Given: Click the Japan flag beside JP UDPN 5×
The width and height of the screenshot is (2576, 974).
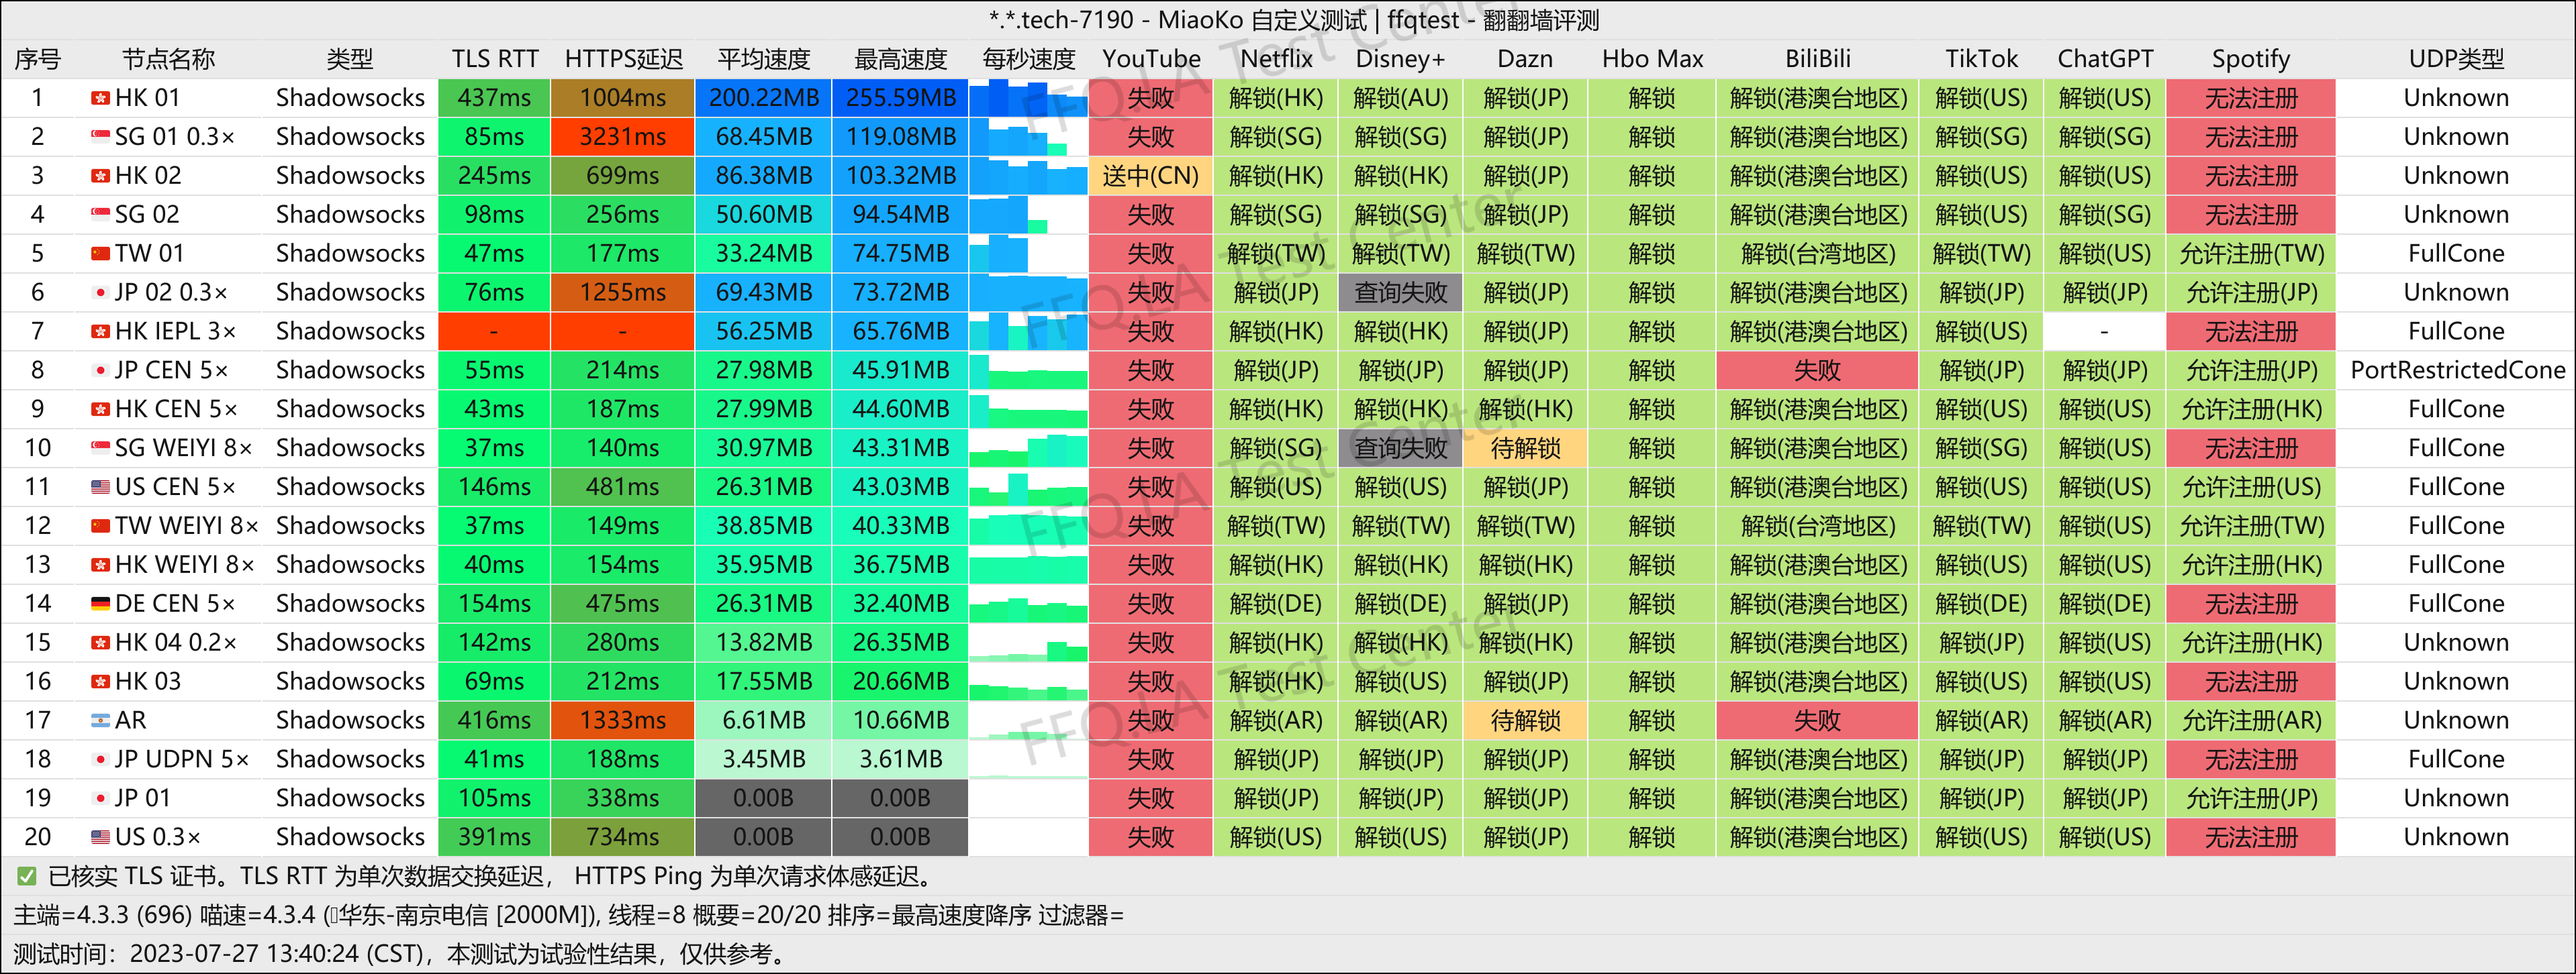Looking at the screenshot, I should (100, 760).
